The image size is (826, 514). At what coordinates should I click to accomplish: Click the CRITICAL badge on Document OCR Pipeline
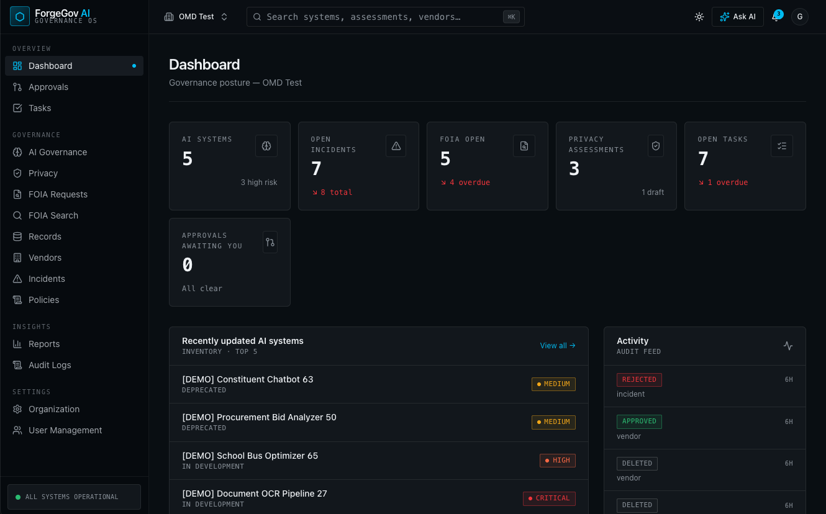[549, 498]
